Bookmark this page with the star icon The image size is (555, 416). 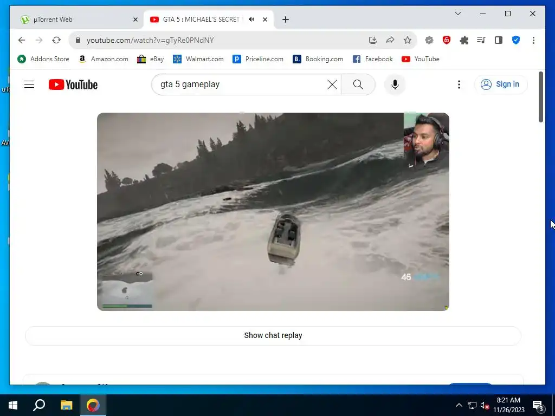(408, 40)
